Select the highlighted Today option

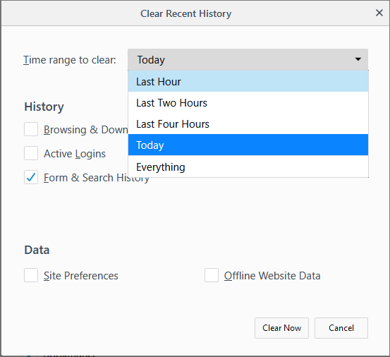[x=248, y=145]
